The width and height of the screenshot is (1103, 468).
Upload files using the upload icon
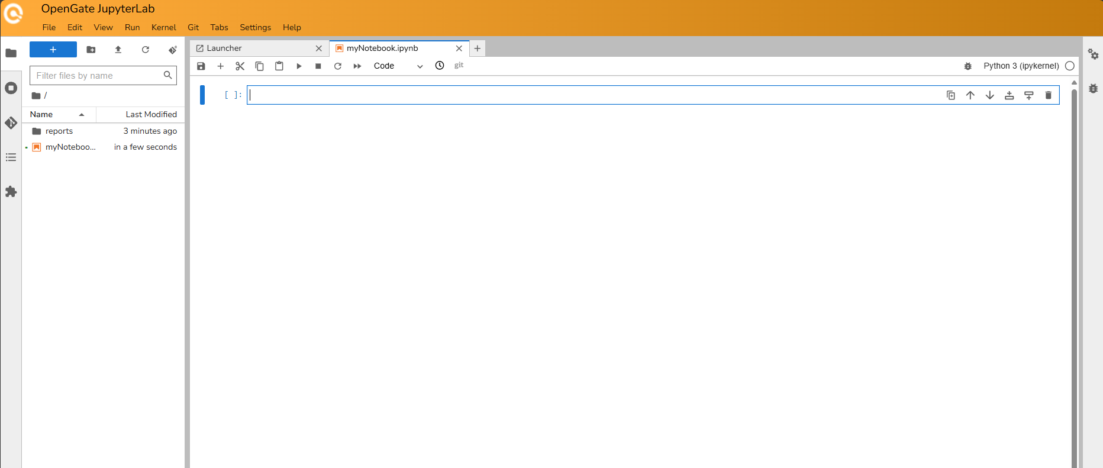118,50
